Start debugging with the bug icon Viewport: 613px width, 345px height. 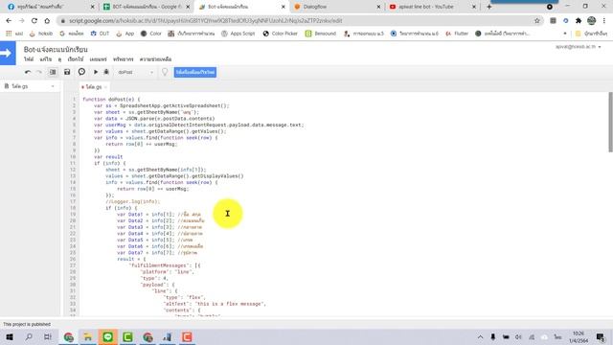(106, 72)
